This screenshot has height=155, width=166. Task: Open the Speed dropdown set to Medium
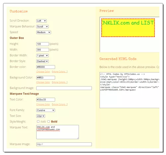[43, 32]
